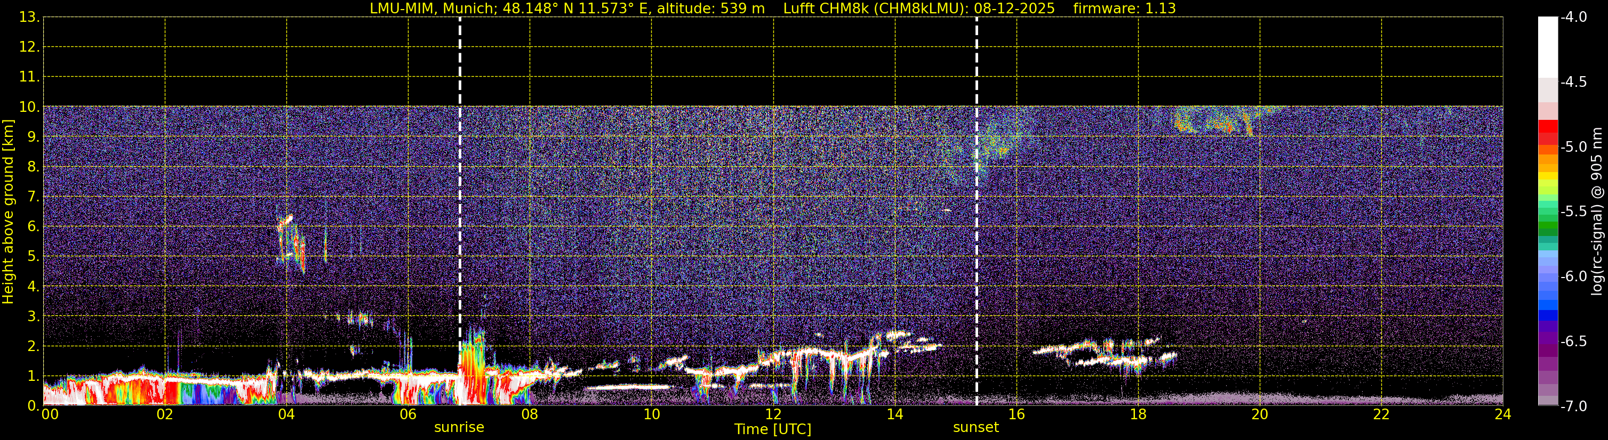Click the 'sunset' label below the axis
Viewport: 1608px width, 440px height.
point(975,428)
